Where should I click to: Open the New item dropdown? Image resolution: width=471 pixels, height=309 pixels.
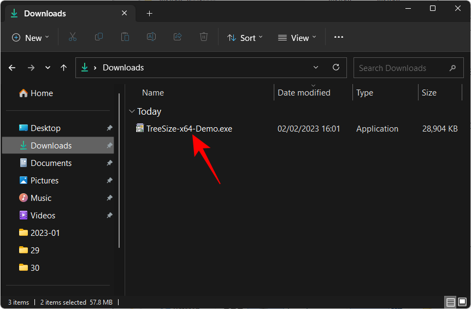30,38
